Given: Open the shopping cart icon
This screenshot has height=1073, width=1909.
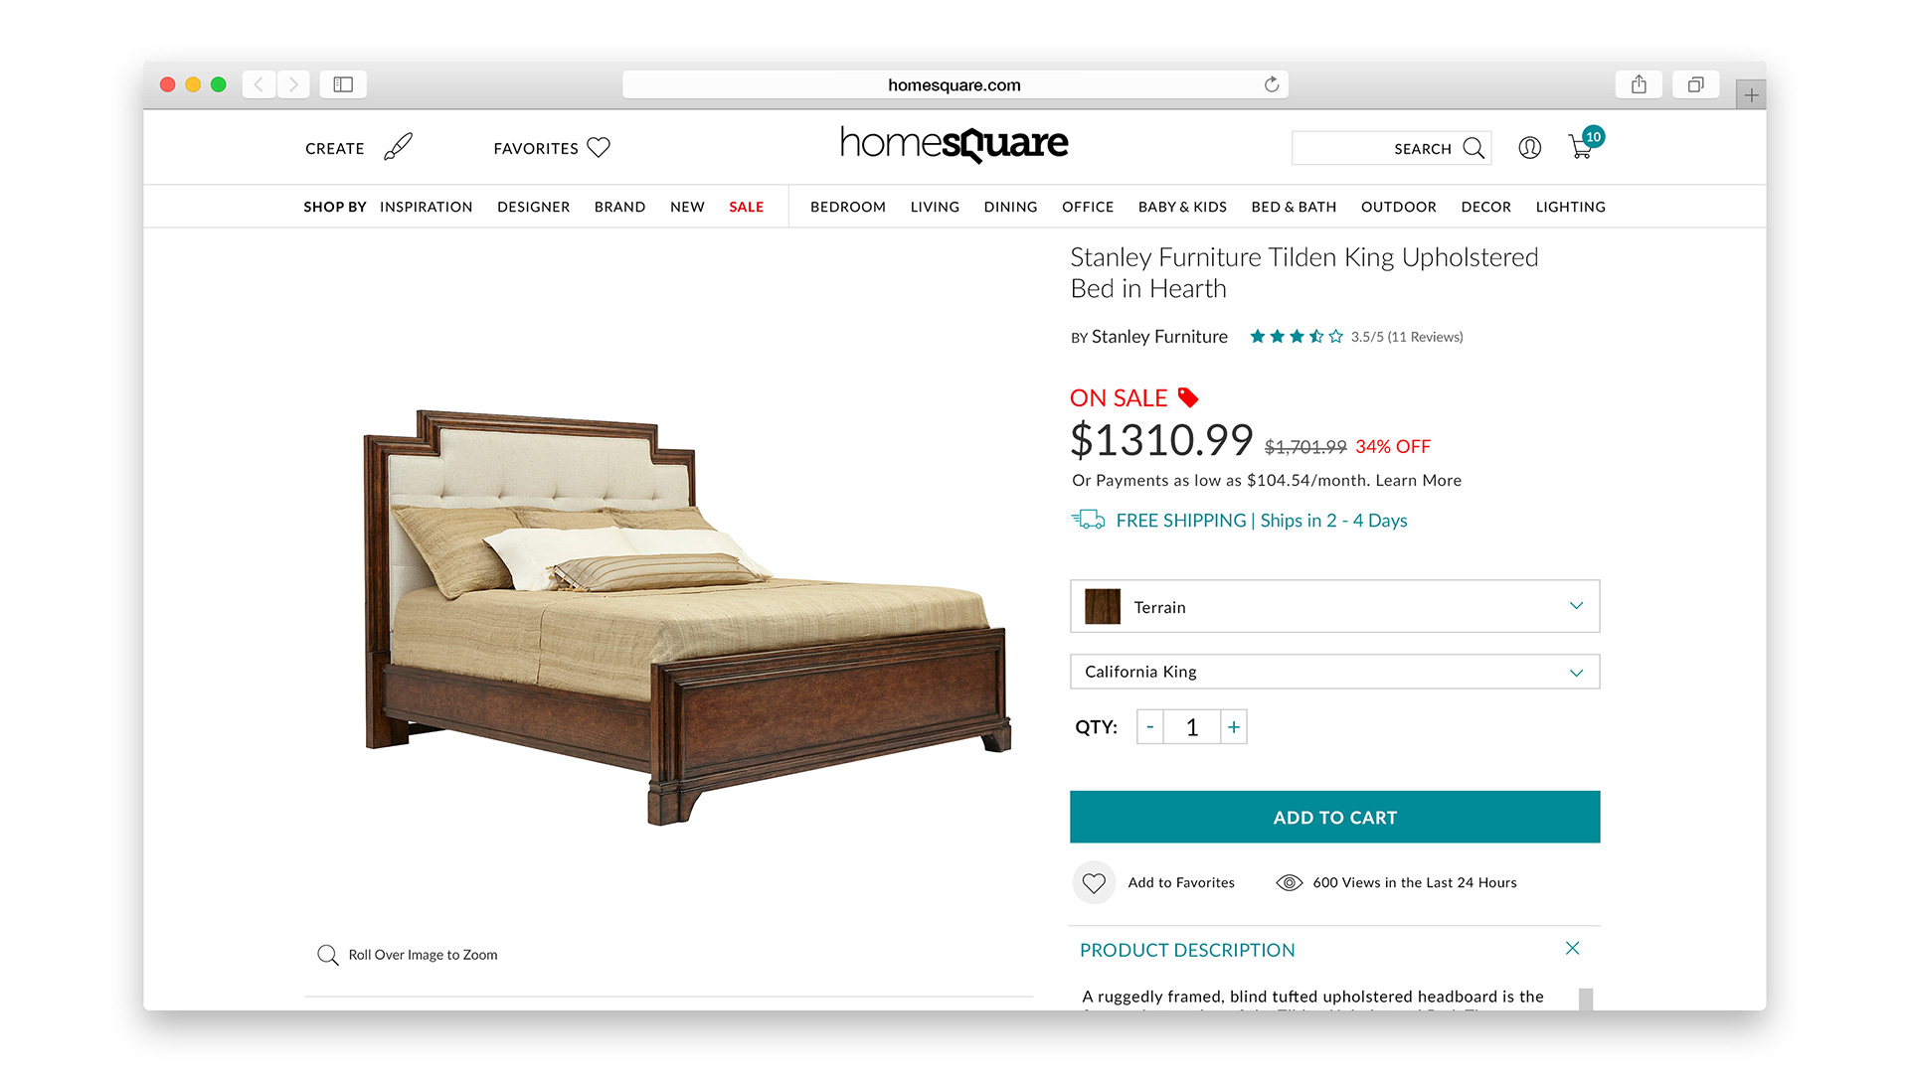Looking at the screenshot, I should (x=1581, y=147).
